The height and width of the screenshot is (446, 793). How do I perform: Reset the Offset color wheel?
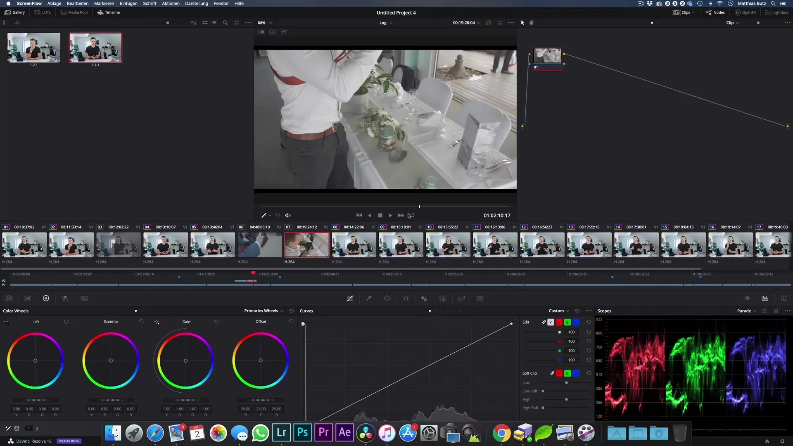[291, 321]
